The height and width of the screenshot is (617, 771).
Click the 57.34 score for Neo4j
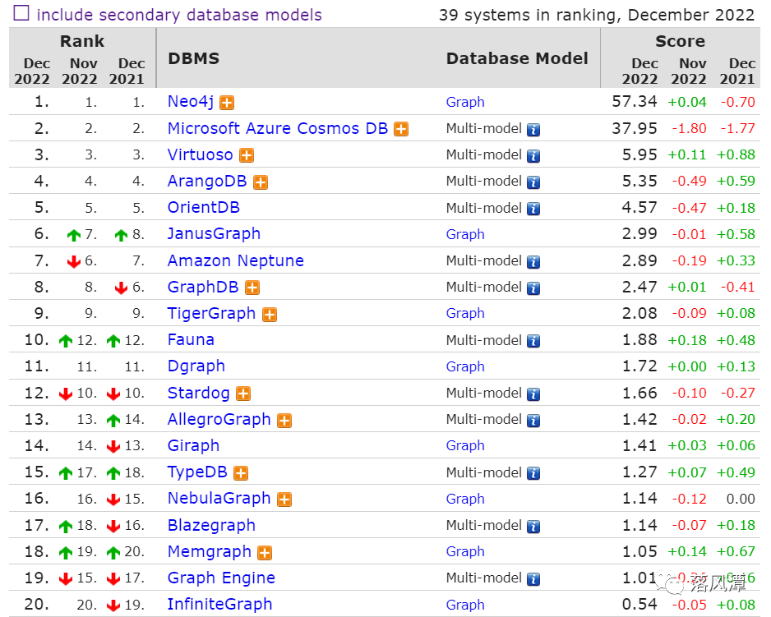(635, 102)
